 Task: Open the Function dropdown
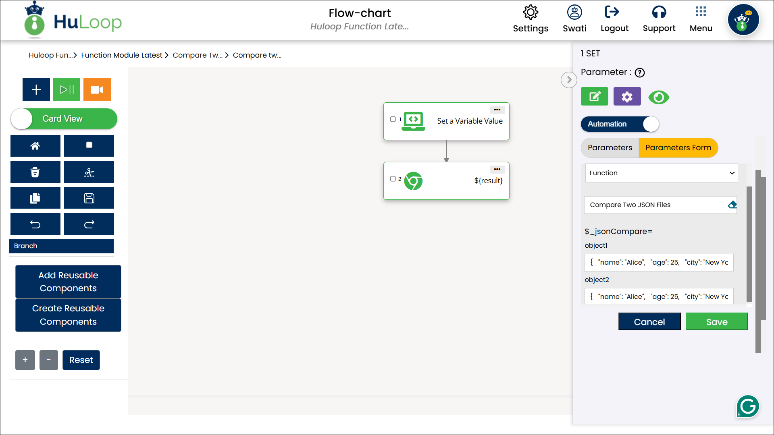[661, 173]
